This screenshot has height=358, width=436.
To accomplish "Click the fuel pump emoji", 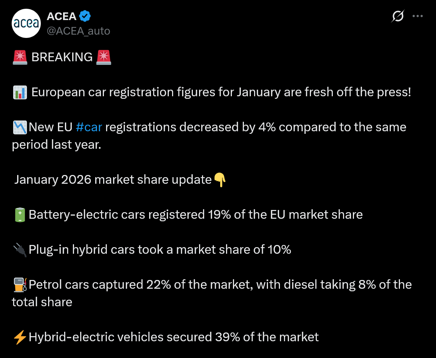I will tap(20, 285).
